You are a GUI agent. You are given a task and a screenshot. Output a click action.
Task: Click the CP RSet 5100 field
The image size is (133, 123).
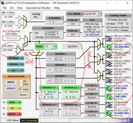click(x=121, y=24)
